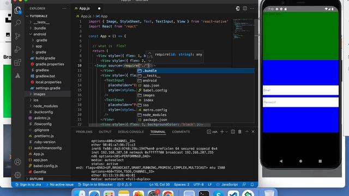Click Ln 10, Col 30 cursor position
This screenshot has height=196, width=349.
(160, 185)
